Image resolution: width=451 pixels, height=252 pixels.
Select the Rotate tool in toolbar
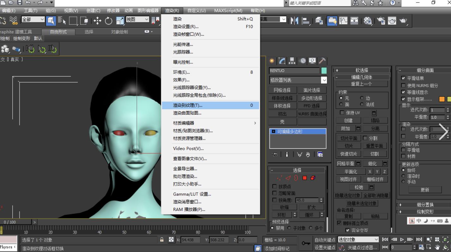click(x=108, y=21)
